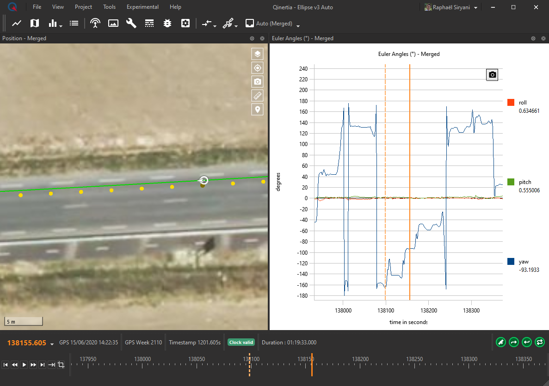Expand the Auto (Merged) solution dropdown
Screen dimensions: 549x386
(x=298, y=26)
